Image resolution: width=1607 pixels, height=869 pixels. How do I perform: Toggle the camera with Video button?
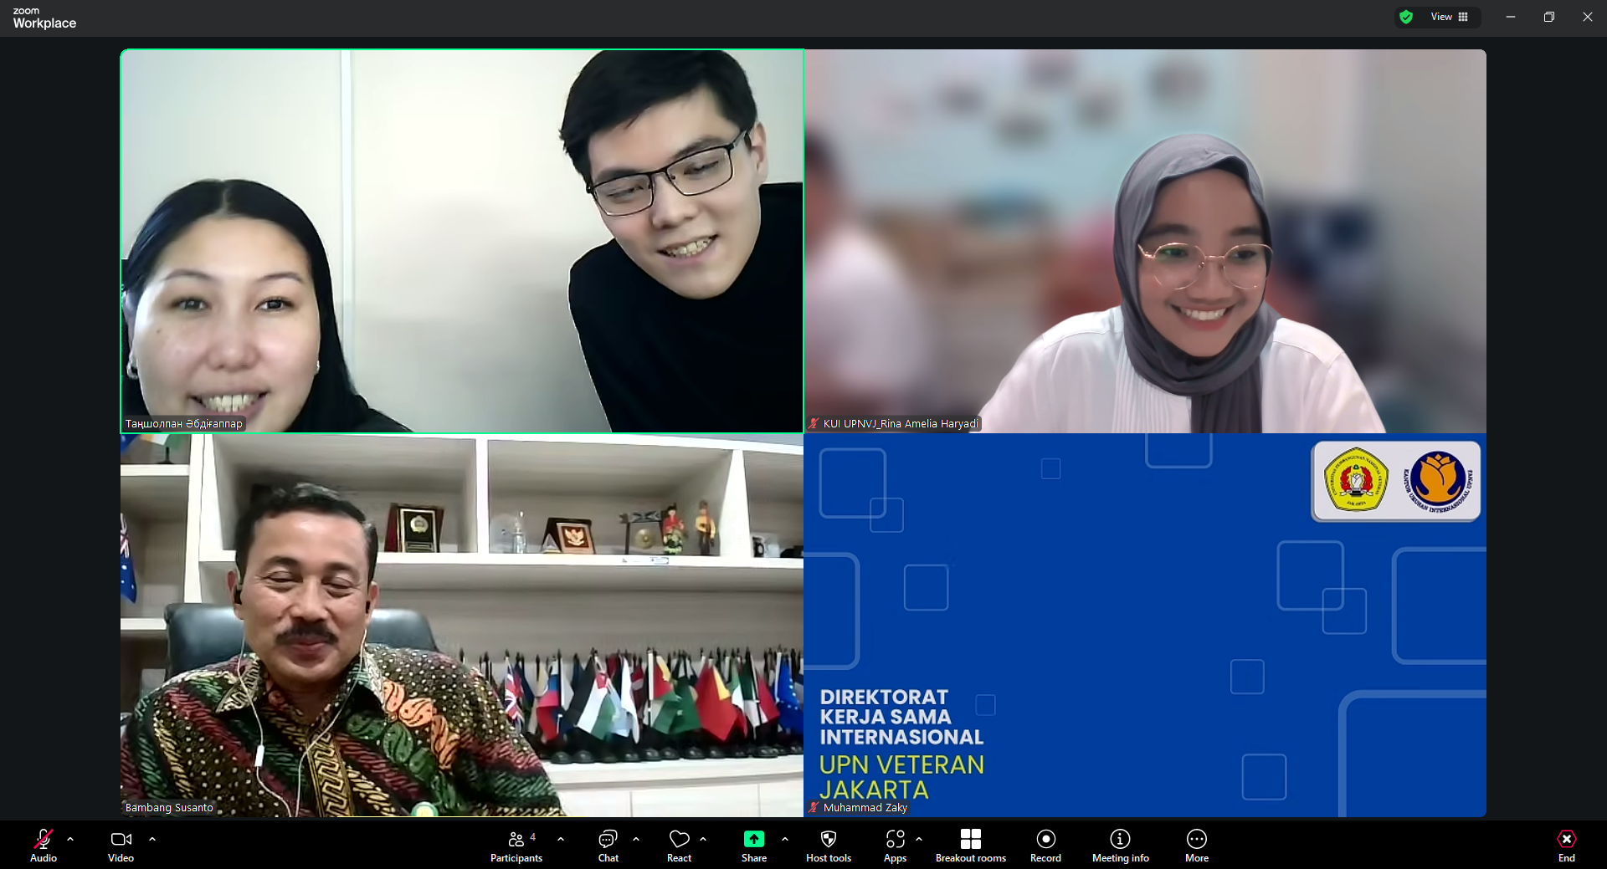pos(121,844)
